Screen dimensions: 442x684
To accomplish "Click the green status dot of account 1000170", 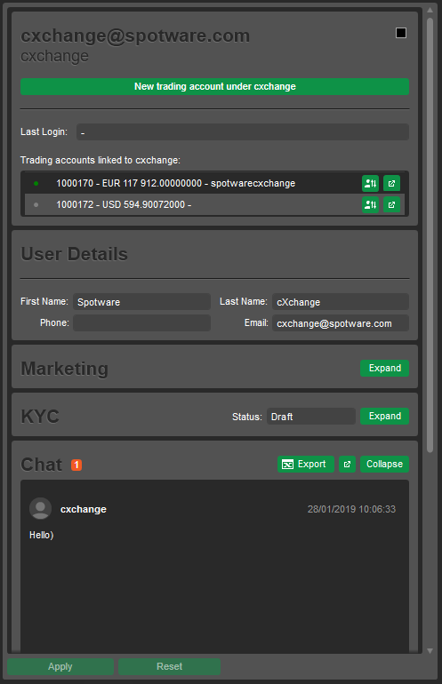I will [36, 183].
